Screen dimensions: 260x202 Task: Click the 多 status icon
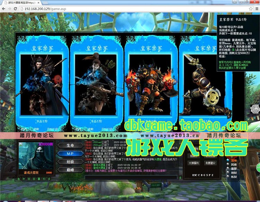[49, 179]
